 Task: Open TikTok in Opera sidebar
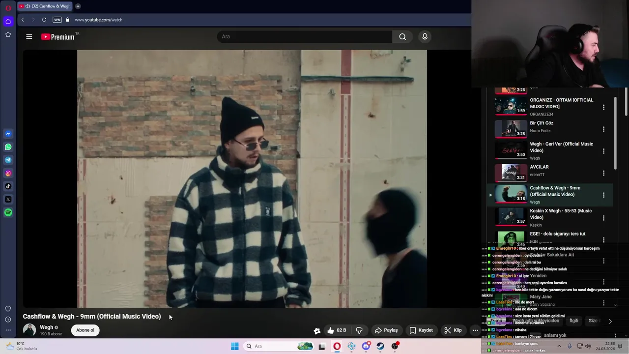[x=8, y=186]
